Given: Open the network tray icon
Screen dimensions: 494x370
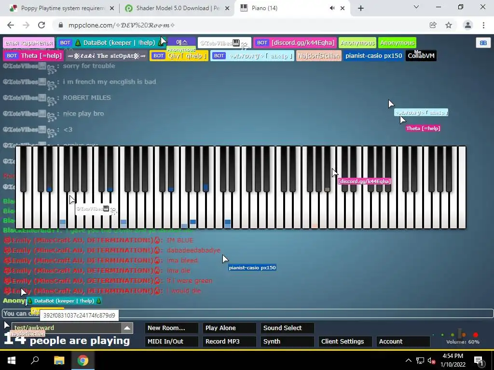Looking at the screenshot, I should click(420, 360).
